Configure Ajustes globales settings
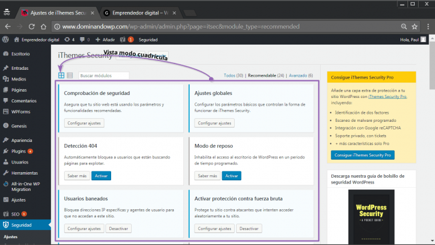 coord(215,123)
